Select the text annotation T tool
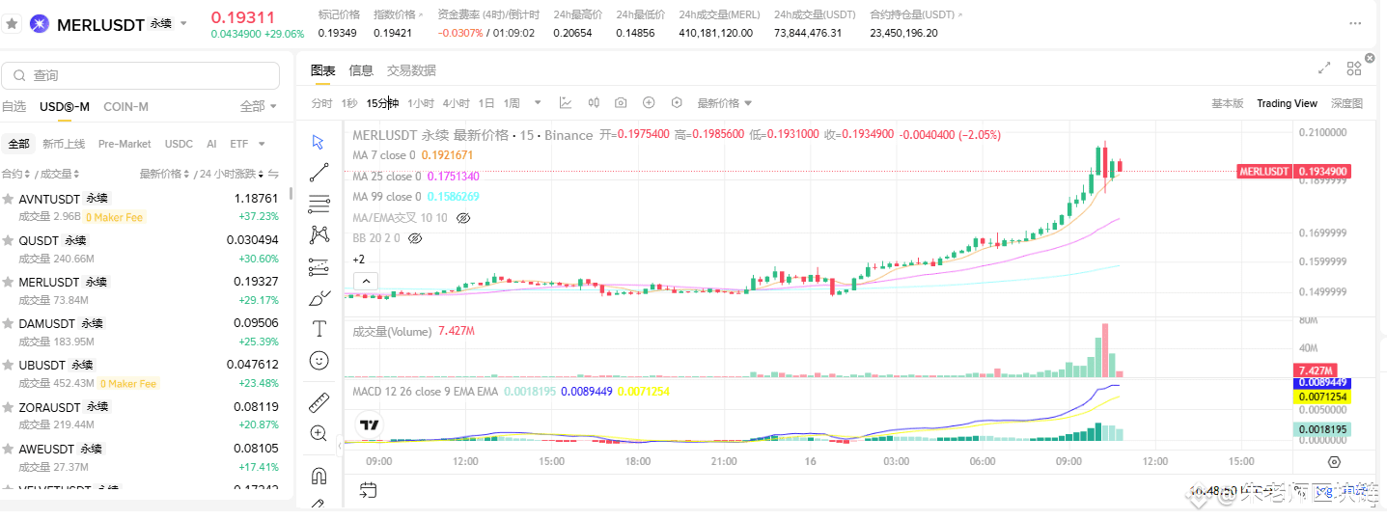The height and width of the screenshot is (520, 1387). point(319,329)
